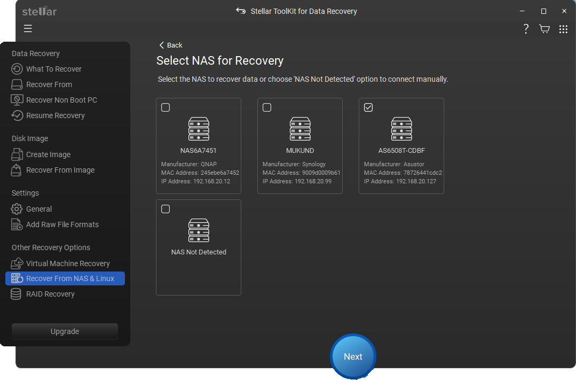Open the app grid menu top right

563,29
